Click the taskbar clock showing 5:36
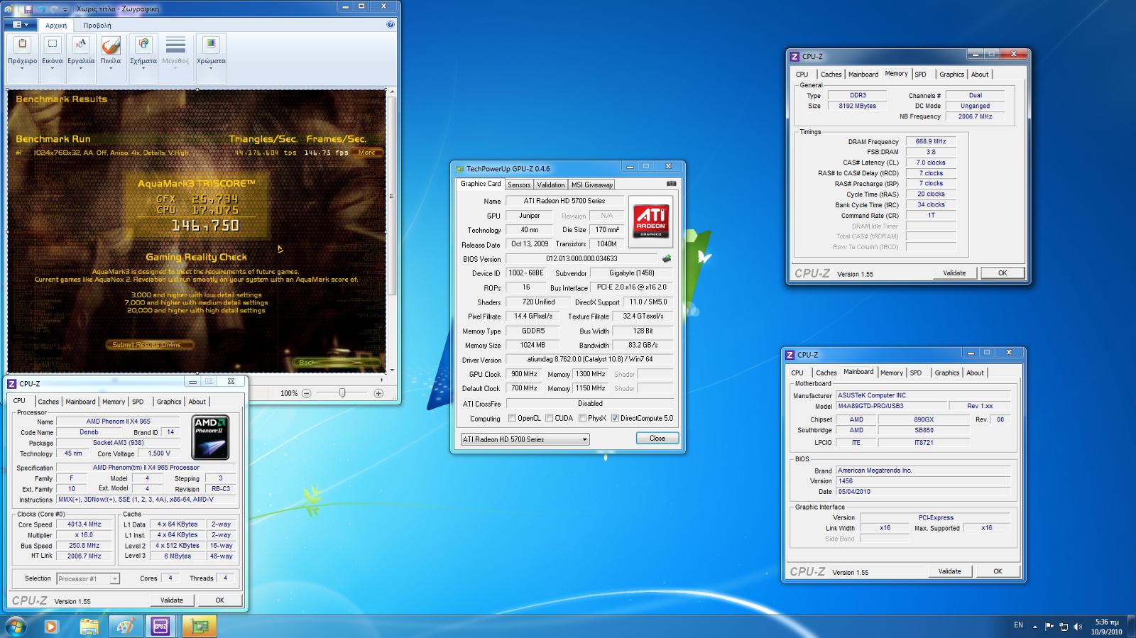 pyautogui.click(x=1106, y=627)
